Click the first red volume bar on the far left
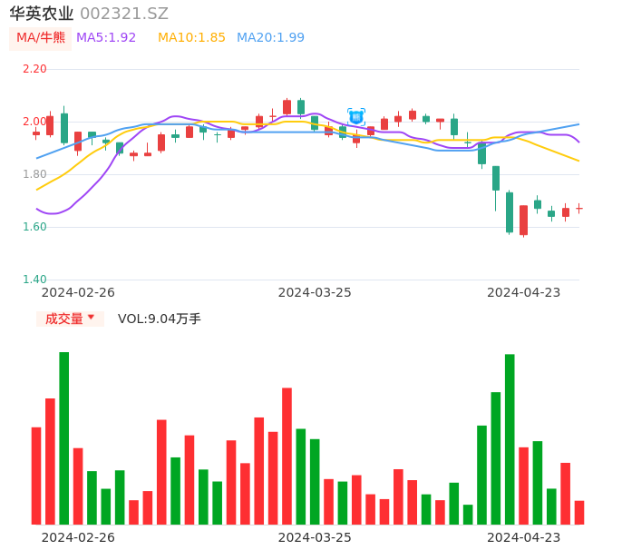Image resolution: width=622 pixels, height=550 pixels. pos(36,476)
